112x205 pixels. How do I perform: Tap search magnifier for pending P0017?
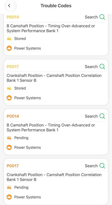(x=102, y=166)
